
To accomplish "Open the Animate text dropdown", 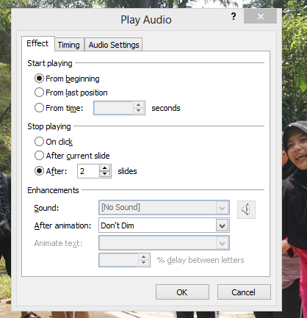I will click(222, 243).
